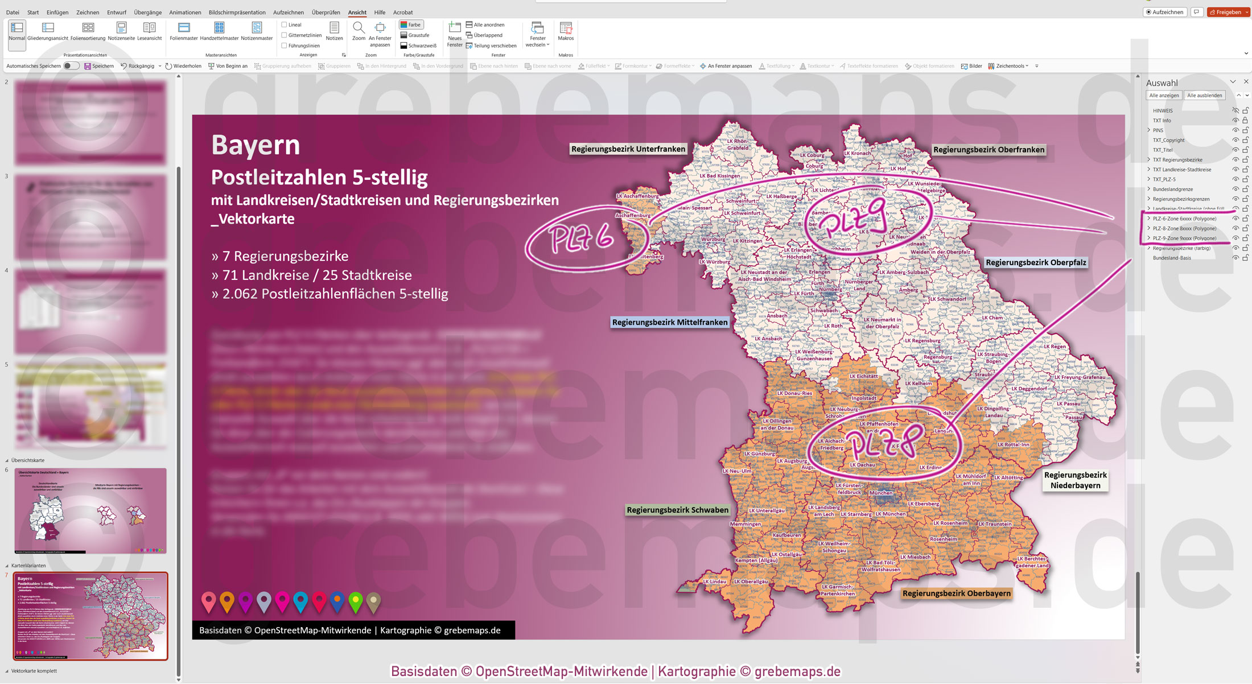Screen dimensions: 1252x684
Task: Open a Neues Fenster
Action: [454, 32]
